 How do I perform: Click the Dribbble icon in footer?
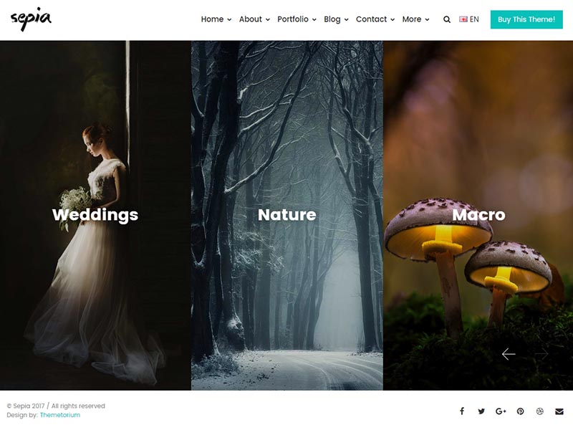click(x=540, y=411)
